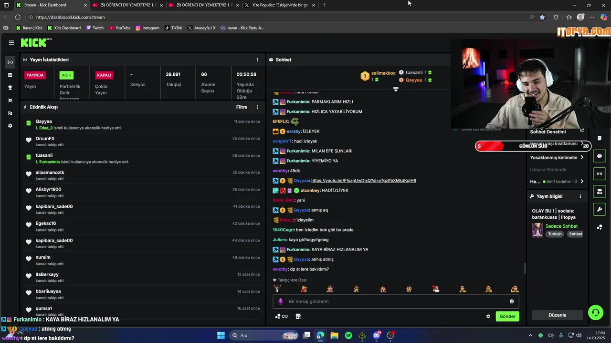Click the Qayyaa gift event in activity feed
Screen dimensions: 611x343
click(x=143, y=124)
